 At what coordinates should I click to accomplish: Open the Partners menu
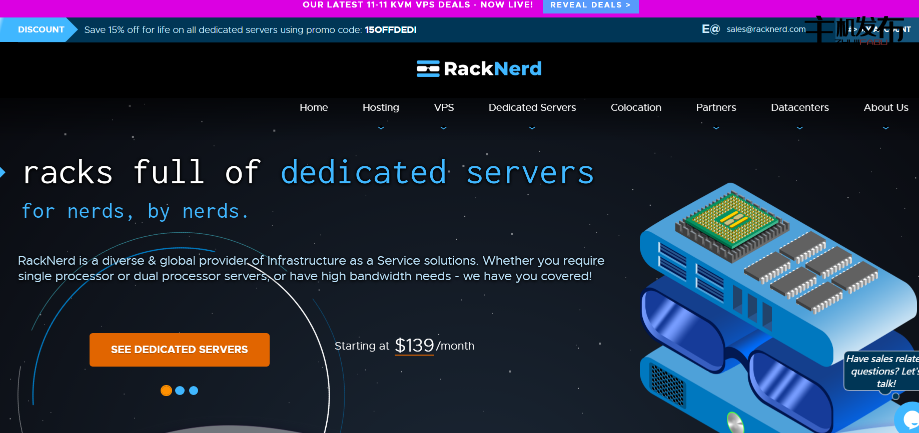pos(716,107)
